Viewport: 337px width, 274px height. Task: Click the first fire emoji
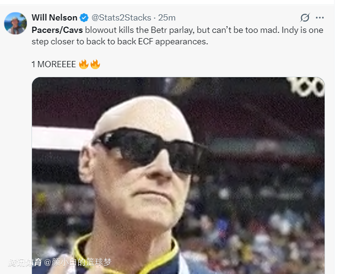(x=84, y=64)
